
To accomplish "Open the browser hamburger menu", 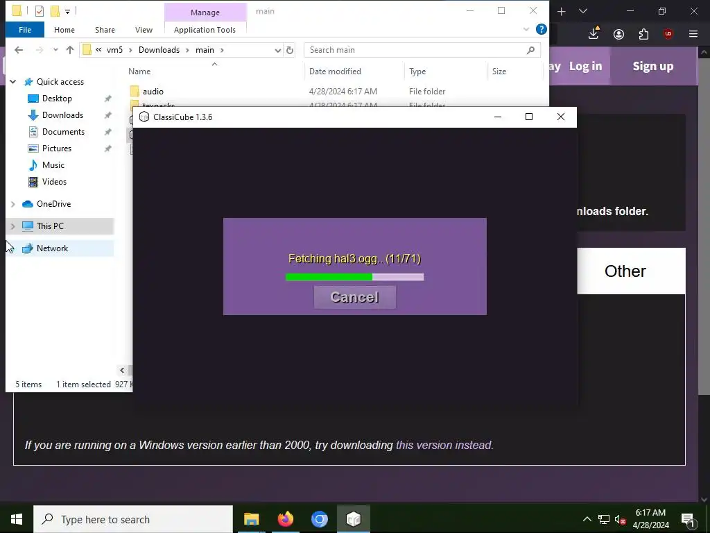I will pos(693,34).
